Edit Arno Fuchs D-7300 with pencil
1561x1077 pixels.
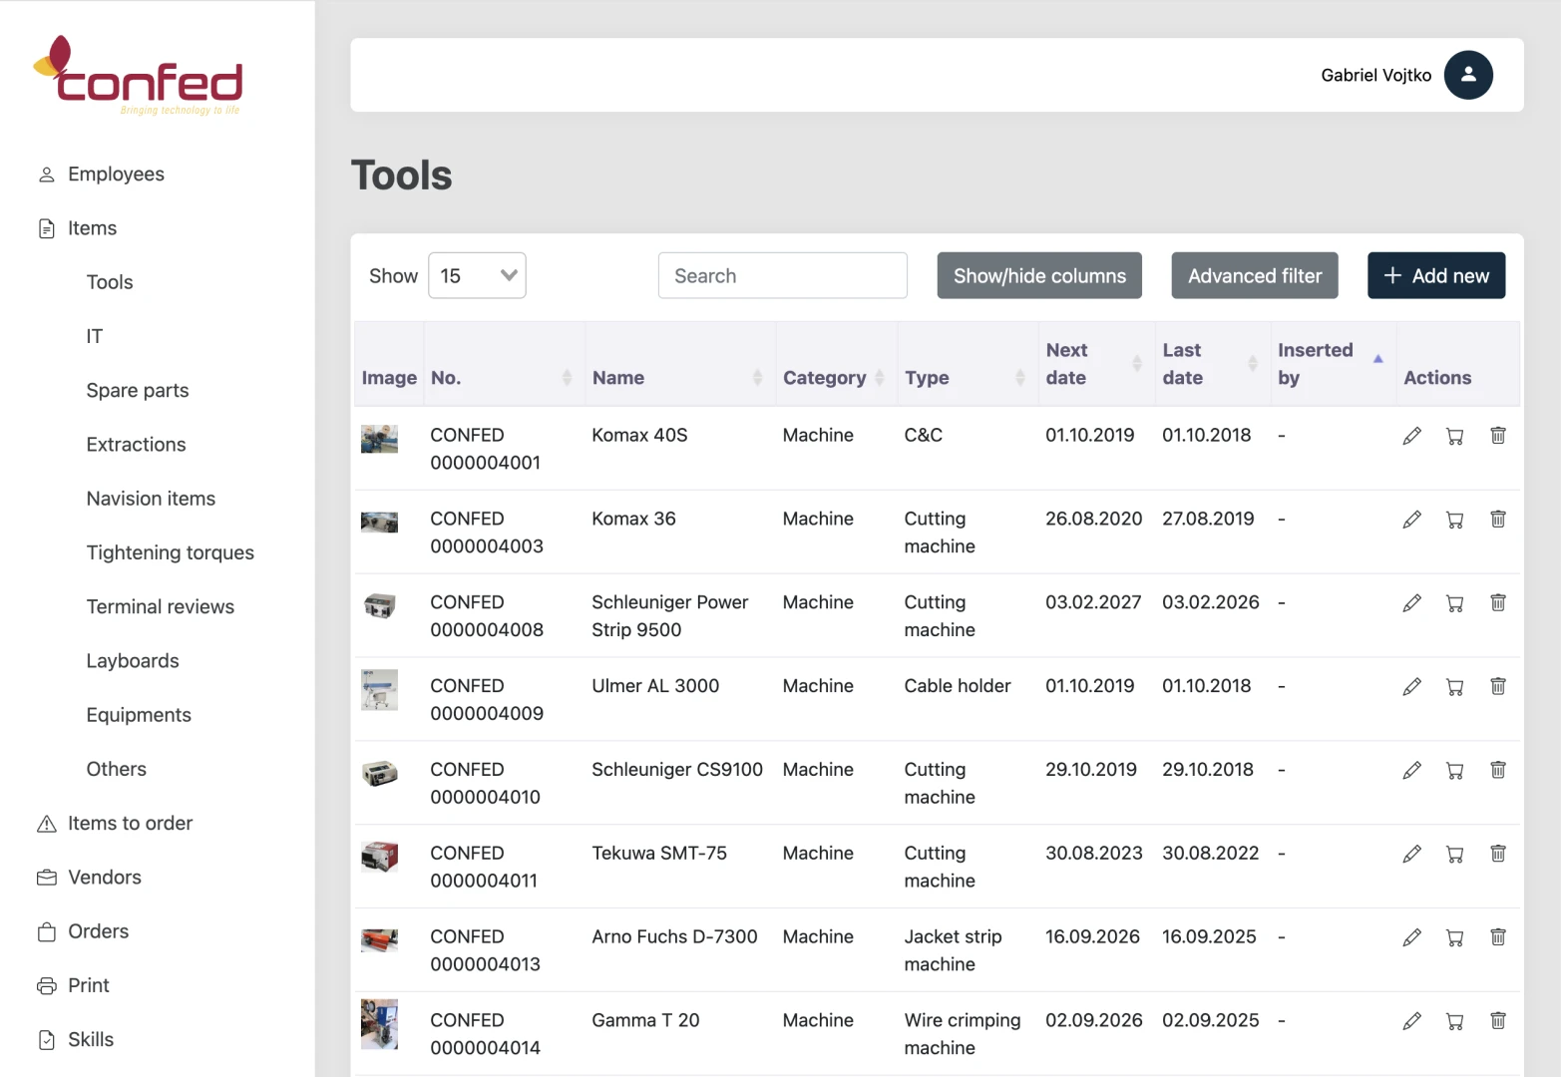[1411, 938]
